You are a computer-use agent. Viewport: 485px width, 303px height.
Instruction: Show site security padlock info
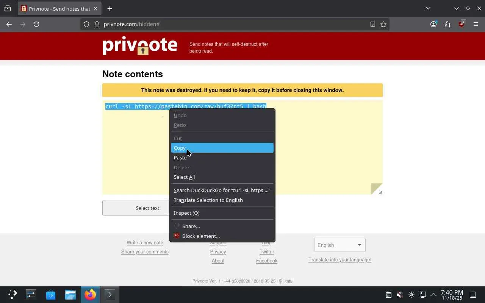pyautogui.click(x=97, y=24)
